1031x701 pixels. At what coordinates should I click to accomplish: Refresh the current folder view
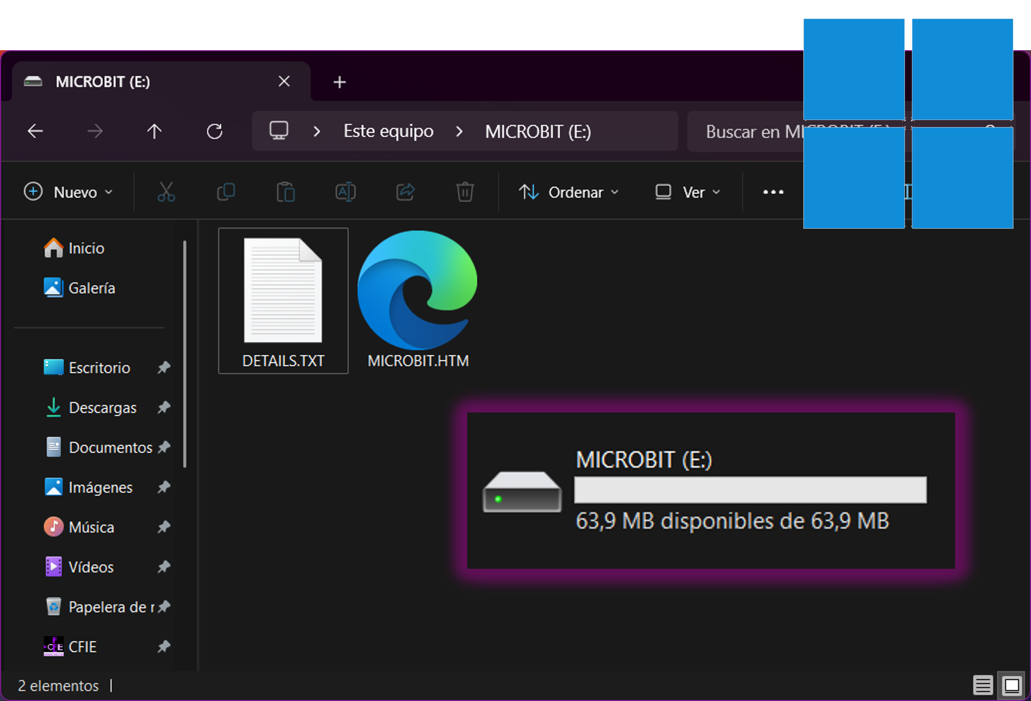click(215, 131)
